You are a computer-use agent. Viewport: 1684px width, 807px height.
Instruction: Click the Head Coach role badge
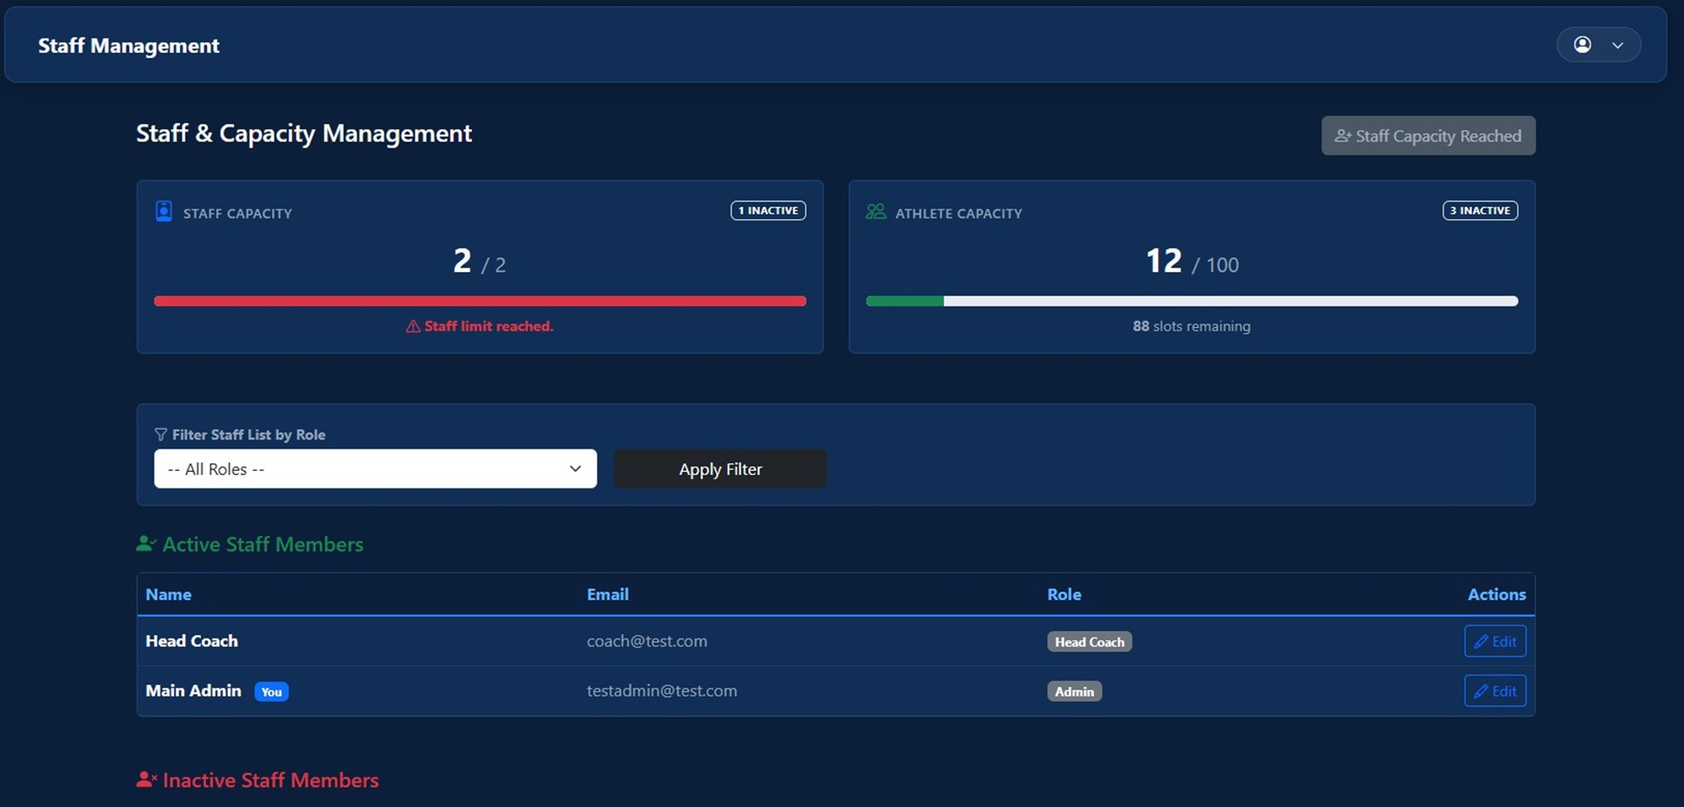point(1088,641)
